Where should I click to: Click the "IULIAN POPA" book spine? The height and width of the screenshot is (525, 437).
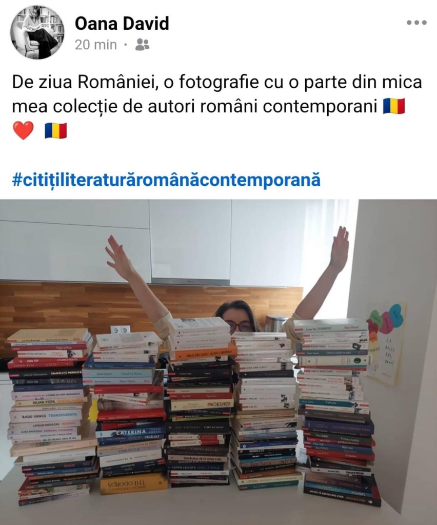[49, 401]
